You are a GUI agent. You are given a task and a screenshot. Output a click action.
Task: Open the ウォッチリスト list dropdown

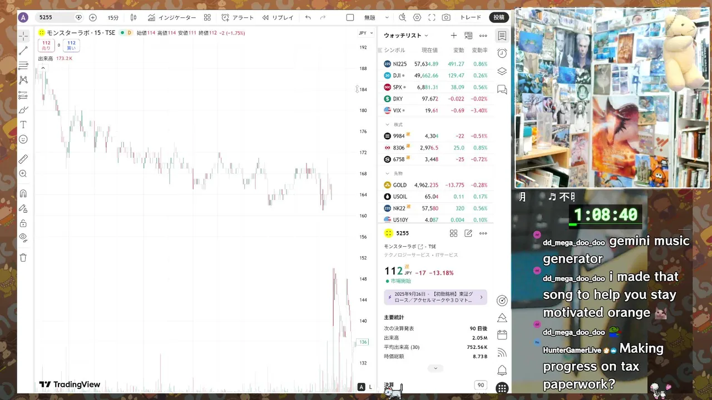coord(406,36)
